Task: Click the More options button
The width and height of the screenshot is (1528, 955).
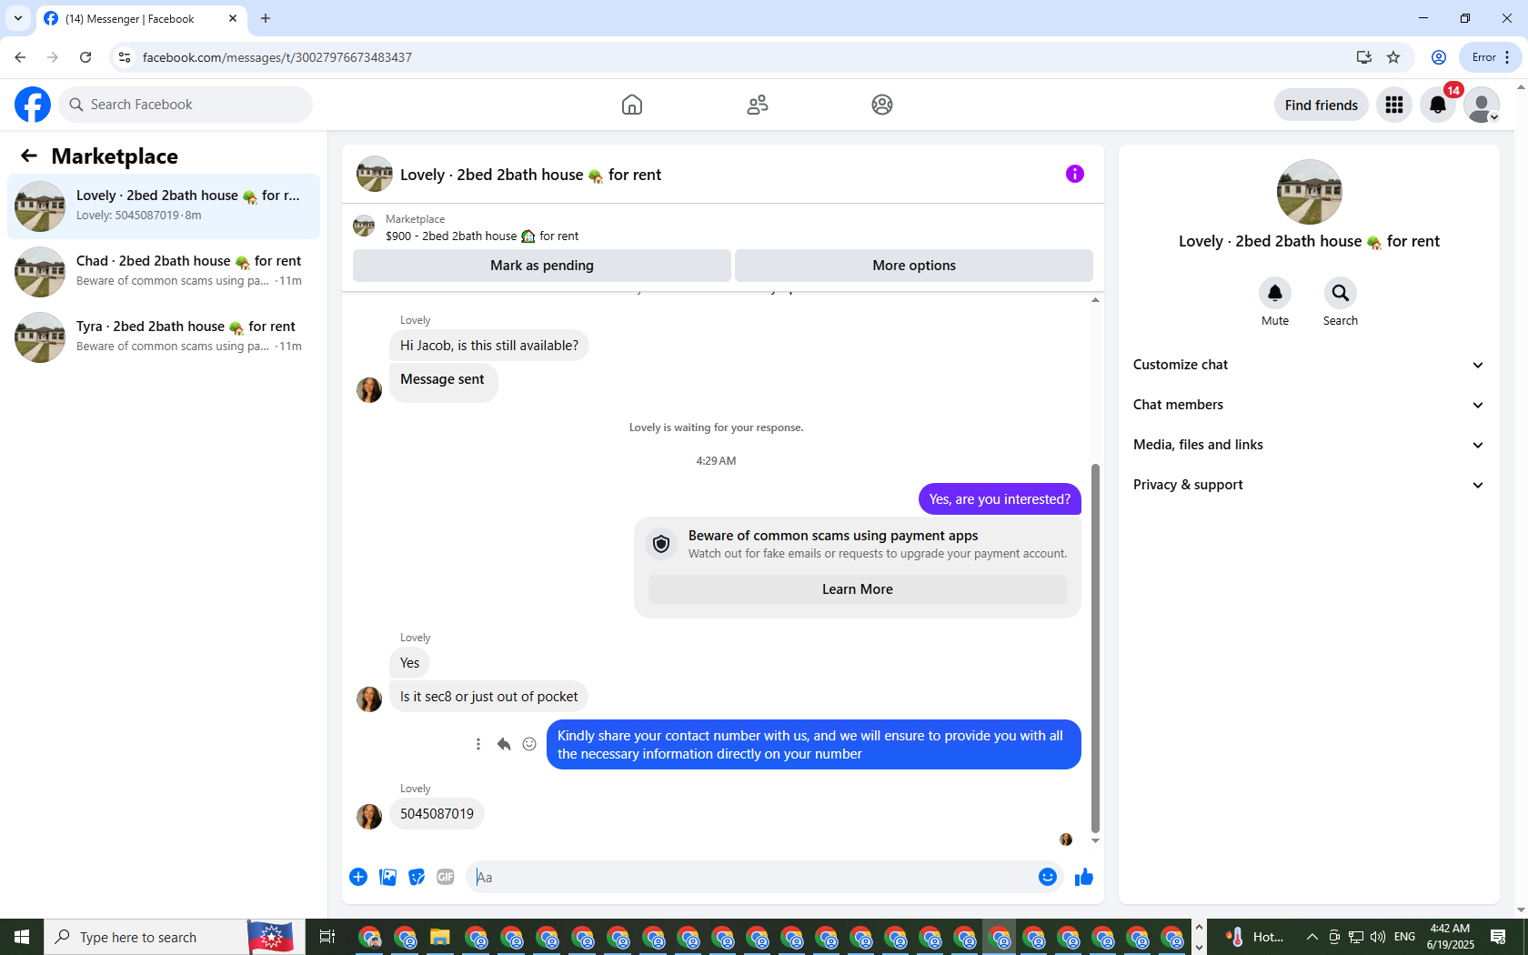Action: point(914,266)
